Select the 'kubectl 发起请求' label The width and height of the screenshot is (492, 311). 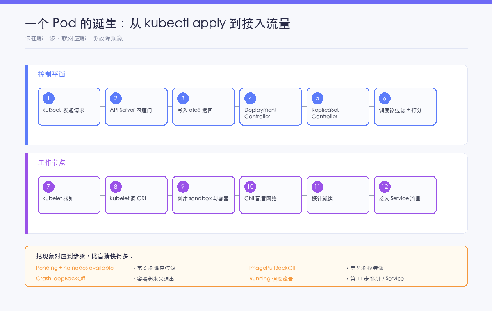pyautogui.click(x=63, y=110)
